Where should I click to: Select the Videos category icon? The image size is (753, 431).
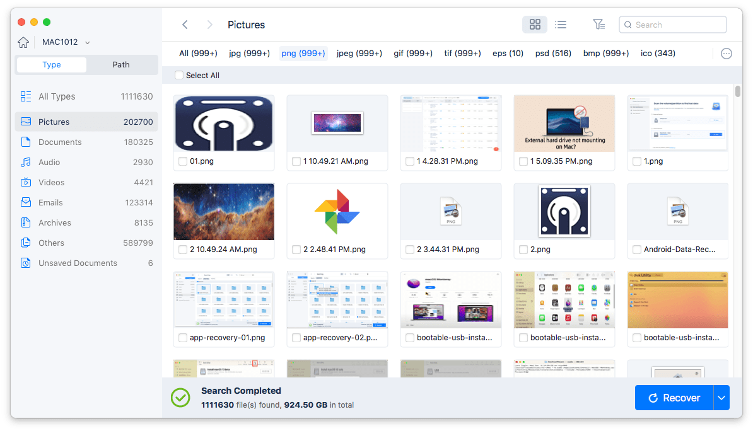pyautogui.click(x=26, y=182)
